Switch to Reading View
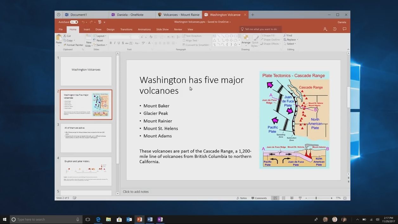The image size is (398, 224). (292, 198)
